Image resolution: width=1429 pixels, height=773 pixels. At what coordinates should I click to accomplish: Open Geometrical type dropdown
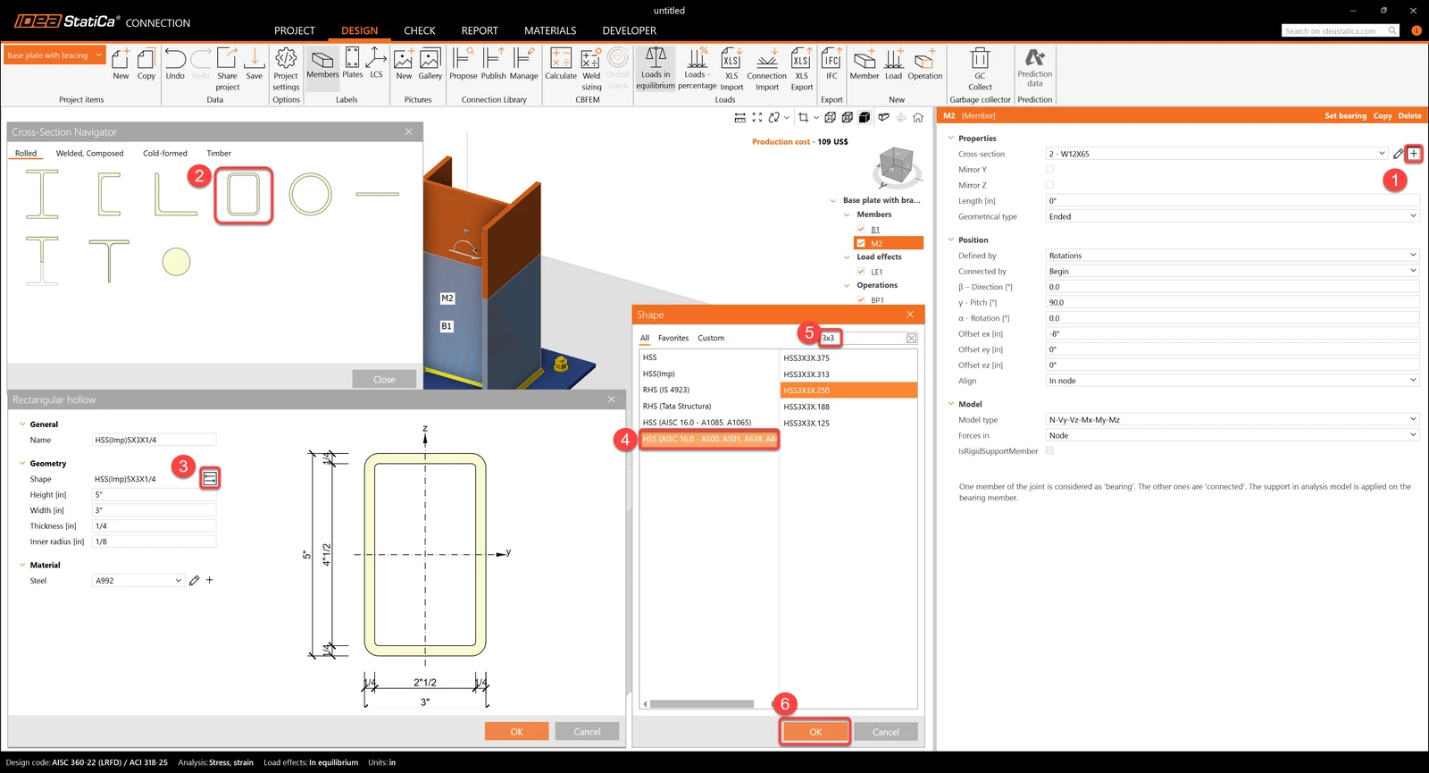click(1233, 216)
